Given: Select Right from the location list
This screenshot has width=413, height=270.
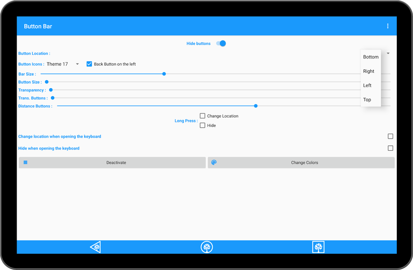Looking at the screenshot, I should pyautogui.click(x=371, y=71).
